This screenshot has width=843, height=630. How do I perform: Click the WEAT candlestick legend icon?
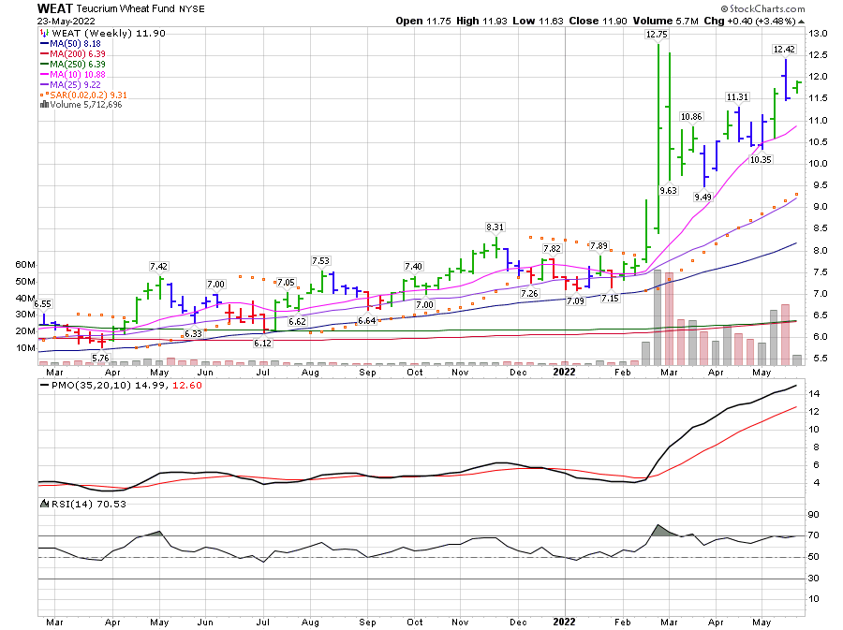[43, 33]
